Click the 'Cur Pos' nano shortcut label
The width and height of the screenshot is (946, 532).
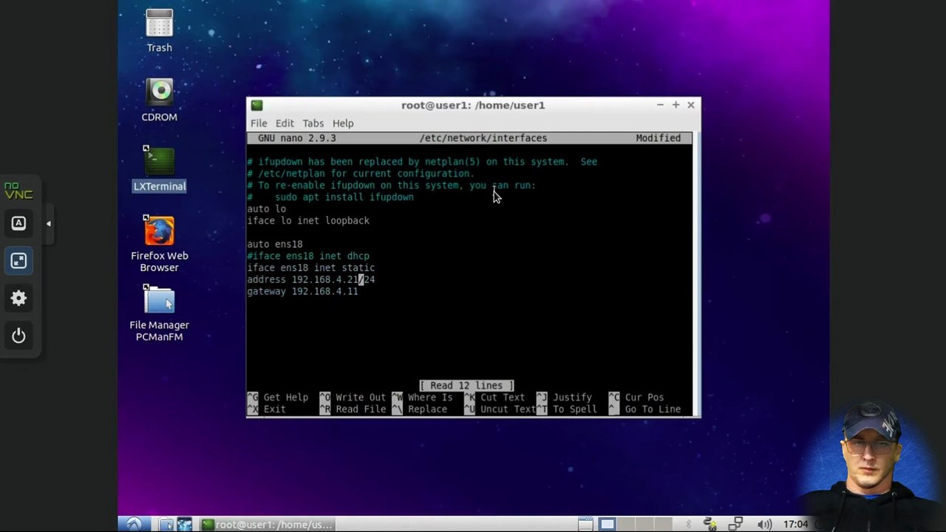644,398
